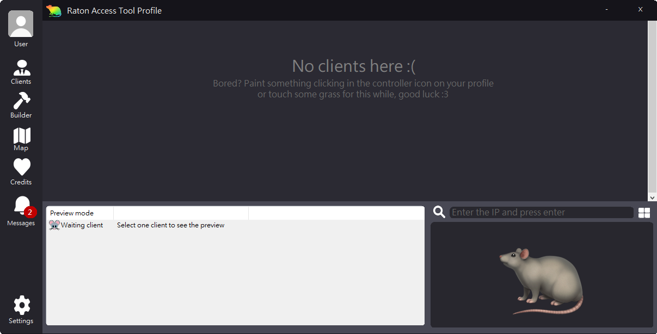Click the rainbow rat logo in title bar

point(54,10)
